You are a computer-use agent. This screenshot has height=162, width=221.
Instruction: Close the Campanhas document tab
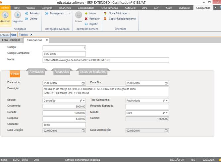coord(47,40)
